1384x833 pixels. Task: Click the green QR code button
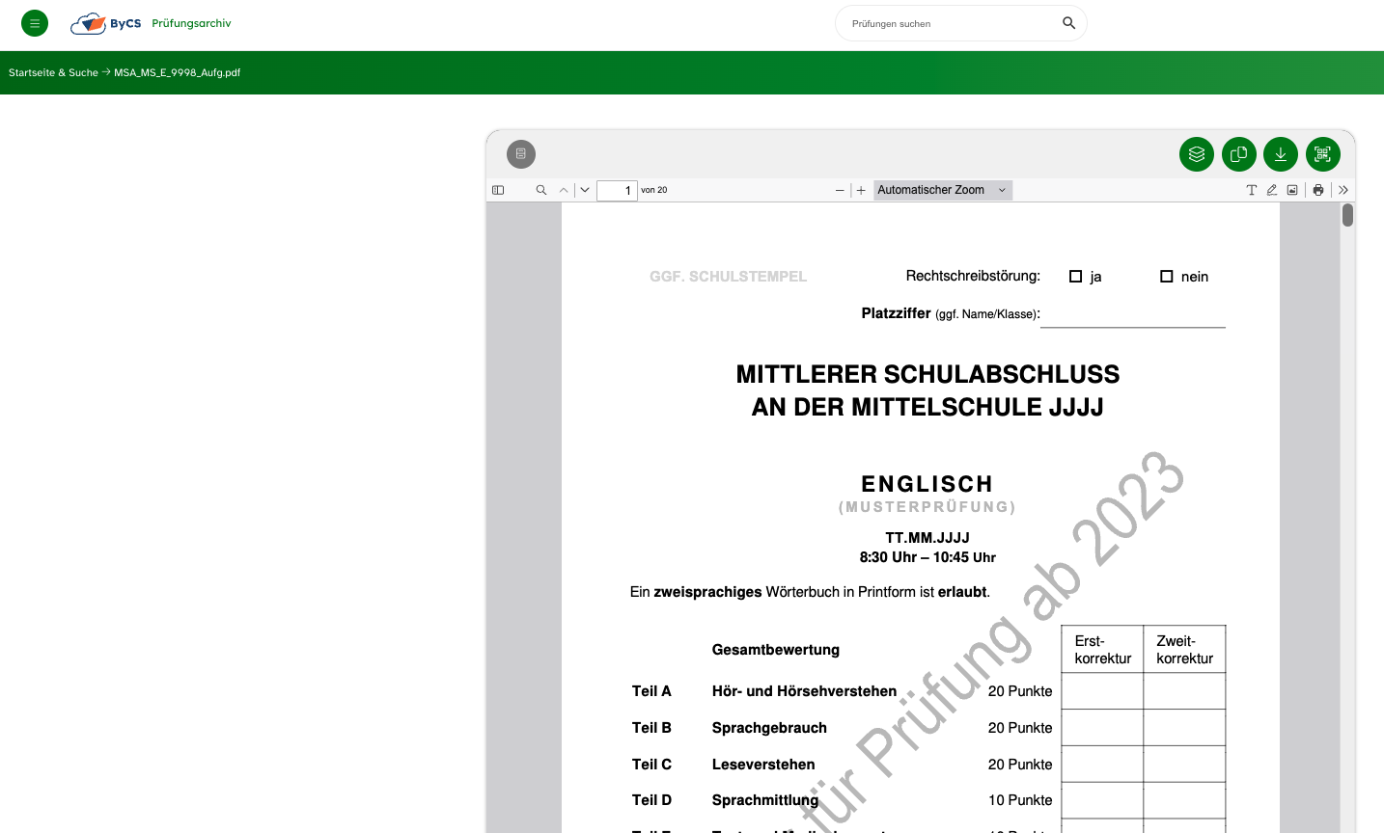click(1322, 154)
